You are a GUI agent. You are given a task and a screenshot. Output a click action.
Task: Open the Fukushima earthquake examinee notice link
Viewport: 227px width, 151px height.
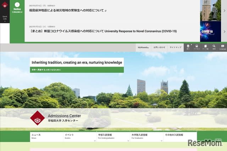click(68, 10)
